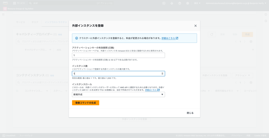Image resolution: width=269 pixels, height=138 pixels.
Task: Go to previous page in コンテナインスタンス pagination
Action: pos(236,83)
